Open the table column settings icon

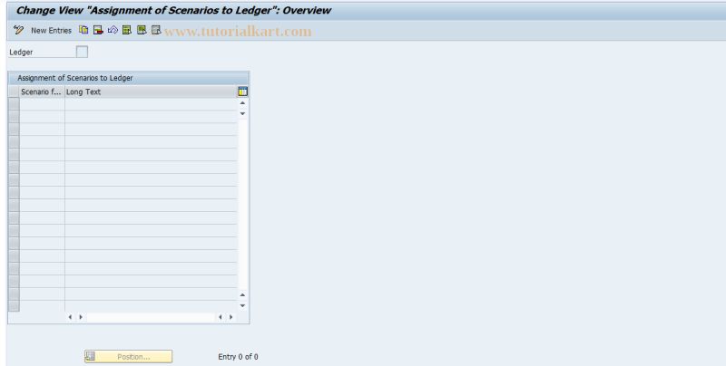[x=242, y=91]
